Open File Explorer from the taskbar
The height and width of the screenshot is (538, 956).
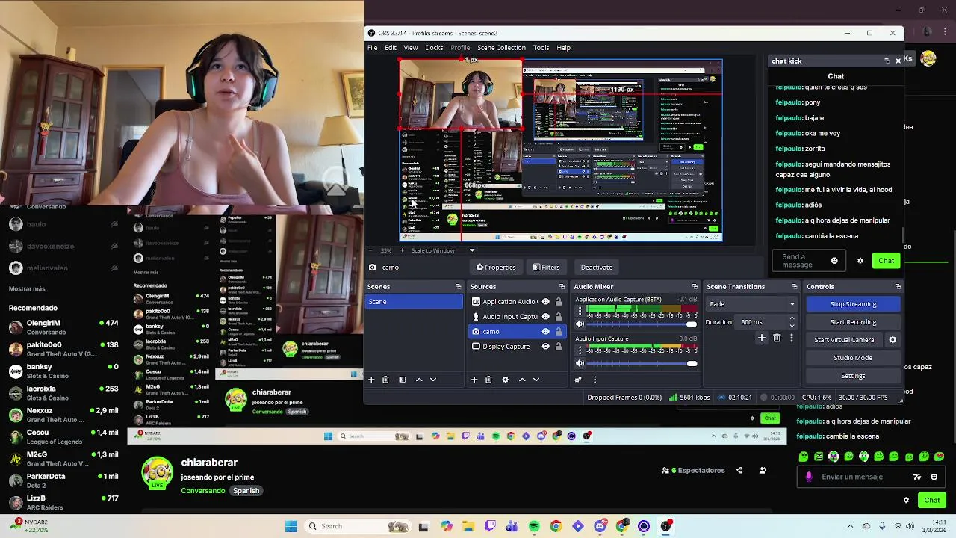(x=468, y=527)
